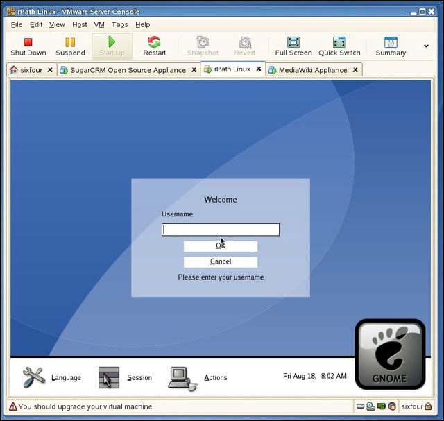Click the Language label

tap(66, 378)
